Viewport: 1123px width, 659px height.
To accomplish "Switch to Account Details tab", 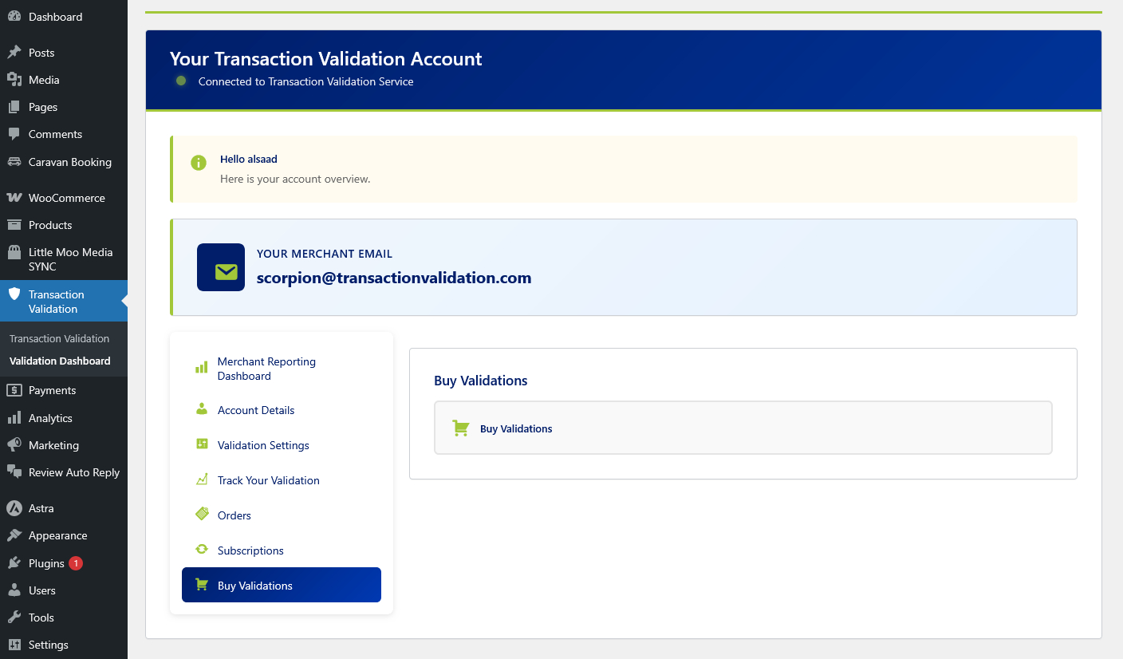I will pos(282,410).
